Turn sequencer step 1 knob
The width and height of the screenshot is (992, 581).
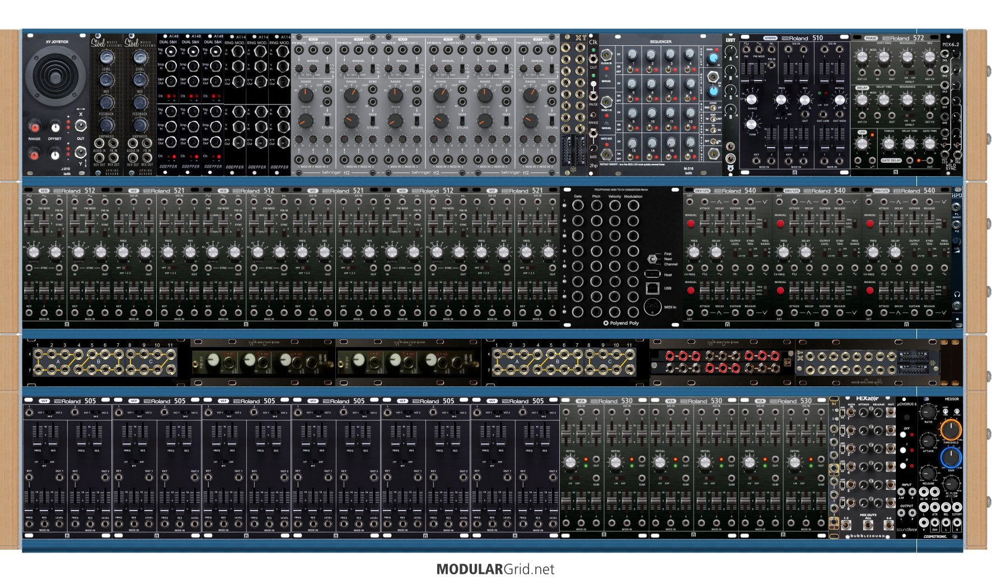coord(633,55)
